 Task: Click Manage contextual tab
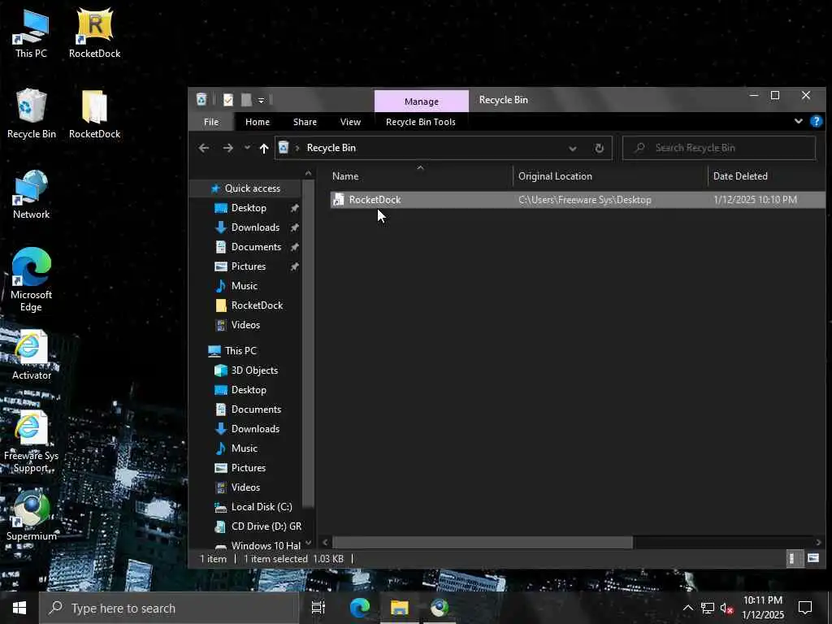point(422,102)
